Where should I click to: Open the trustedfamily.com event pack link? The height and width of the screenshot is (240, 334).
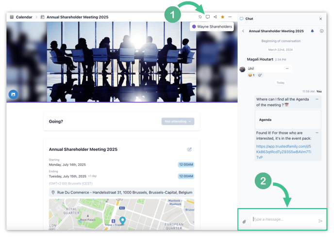coord(284,152)
